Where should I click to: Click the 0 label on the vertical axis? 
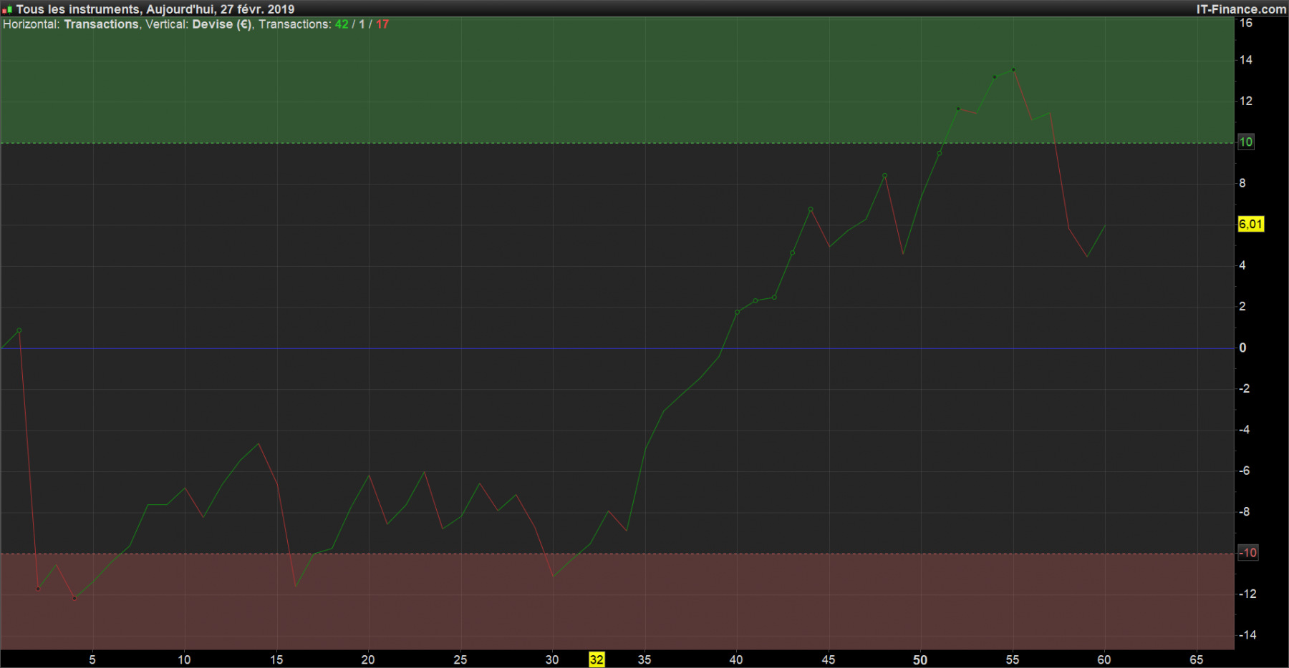point(1242,348)
